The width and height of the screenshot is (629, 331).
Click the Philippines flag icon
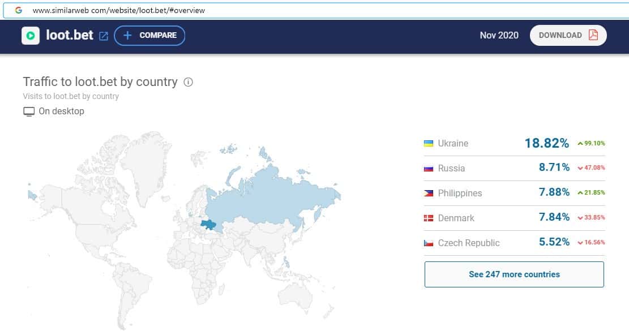[429, 193]
